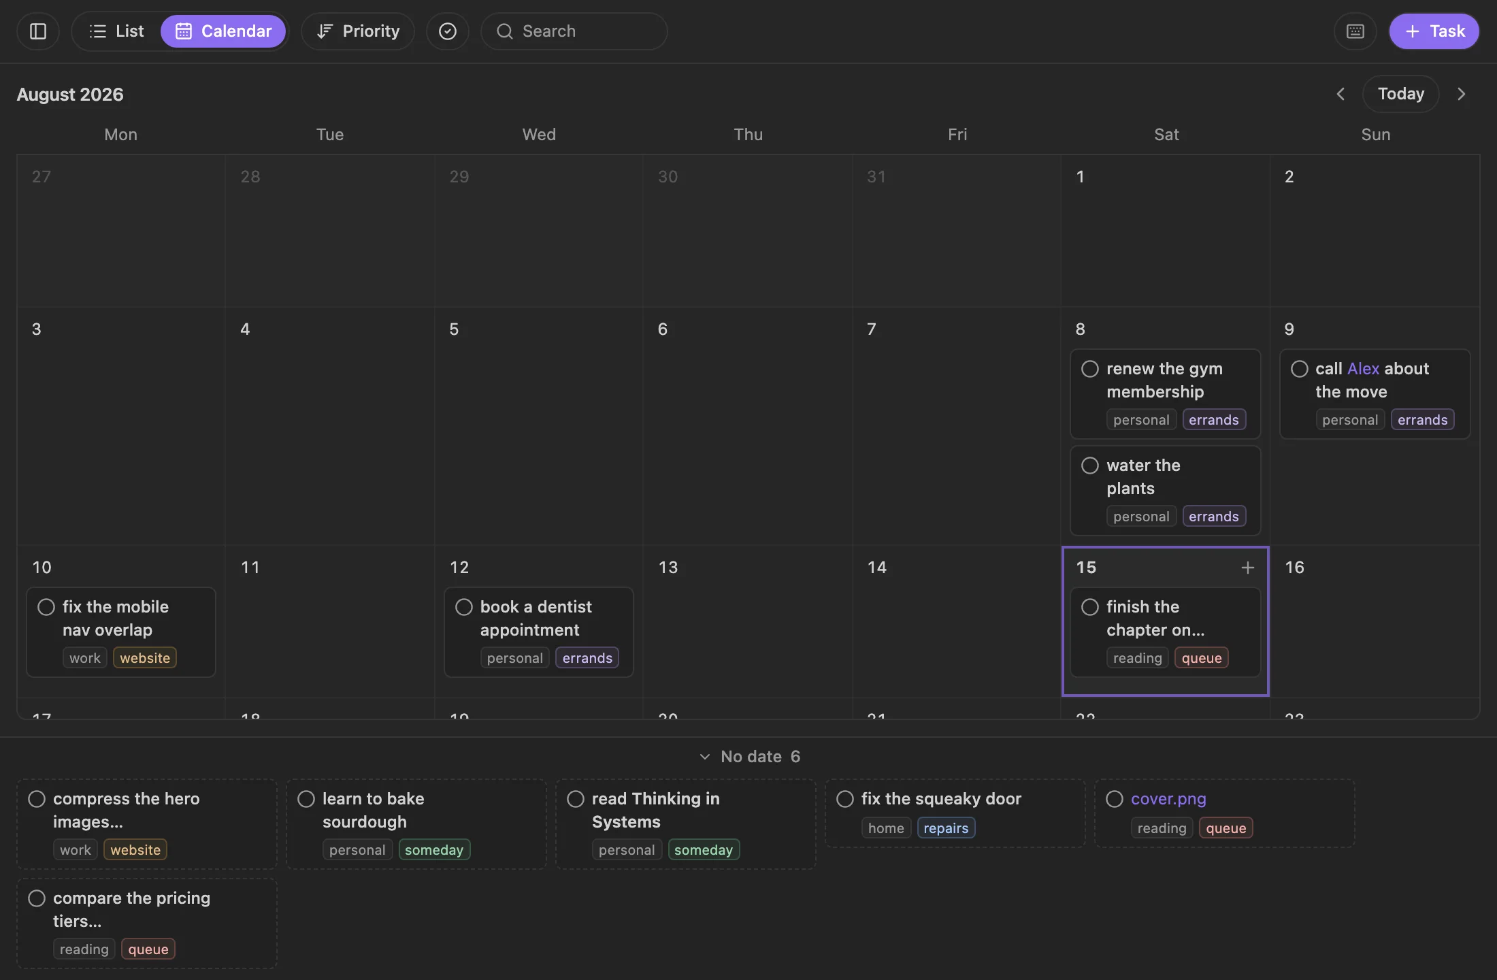
Task: Mark 'read Thinking in Systems' done
Action: [x=576, y=799]
